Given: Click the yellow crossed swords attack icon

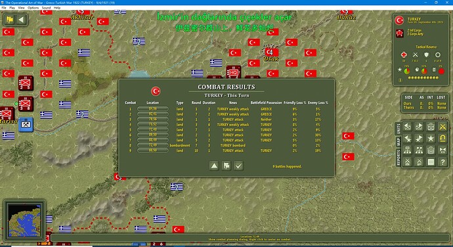Looking at the screenshot, I should point(442,127).
